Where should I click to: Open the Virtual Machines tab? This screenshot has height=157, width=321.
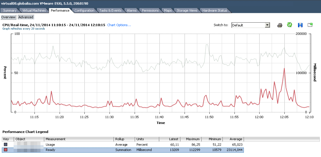click(34, 11)
